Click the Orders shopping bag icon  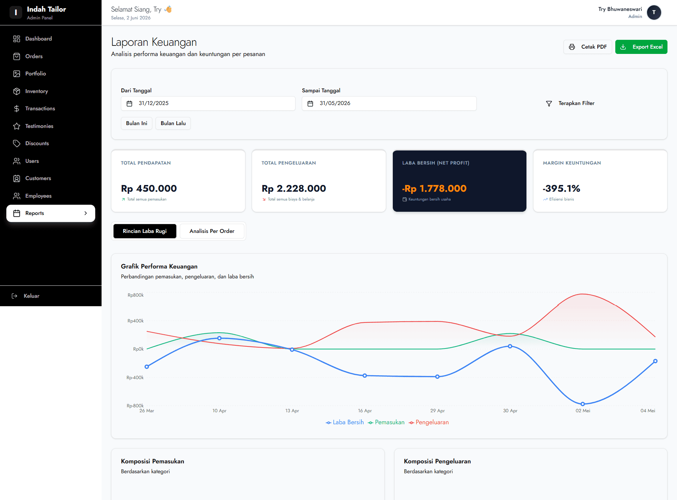pos(17,56)
